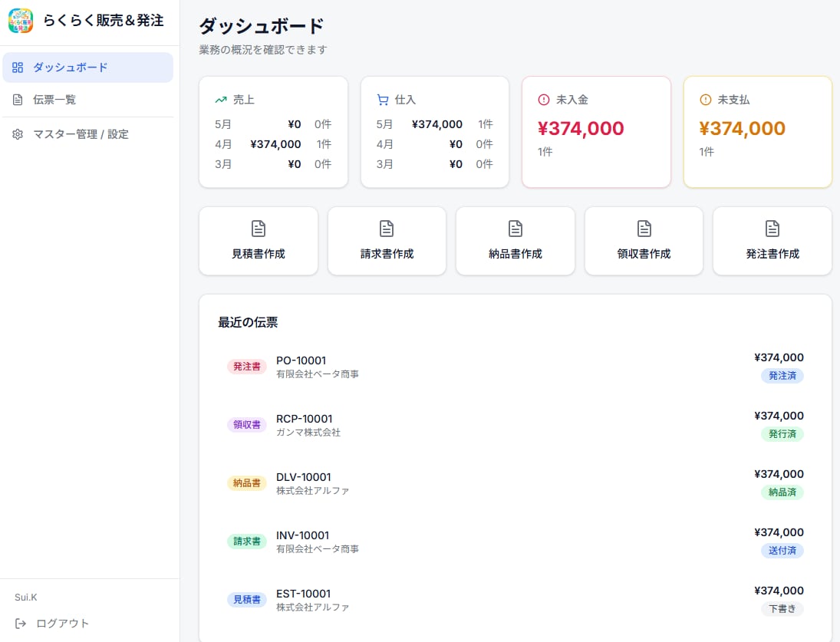Create a new estimate via 見積書作成

tap(259, 241)
